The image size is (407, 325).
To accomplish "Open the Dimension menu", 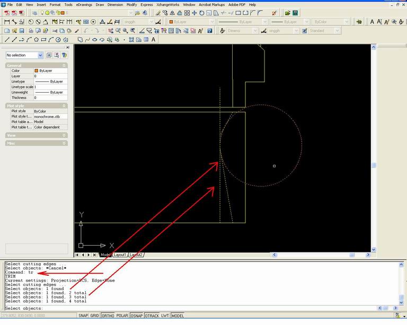I will tap(115, 5).
